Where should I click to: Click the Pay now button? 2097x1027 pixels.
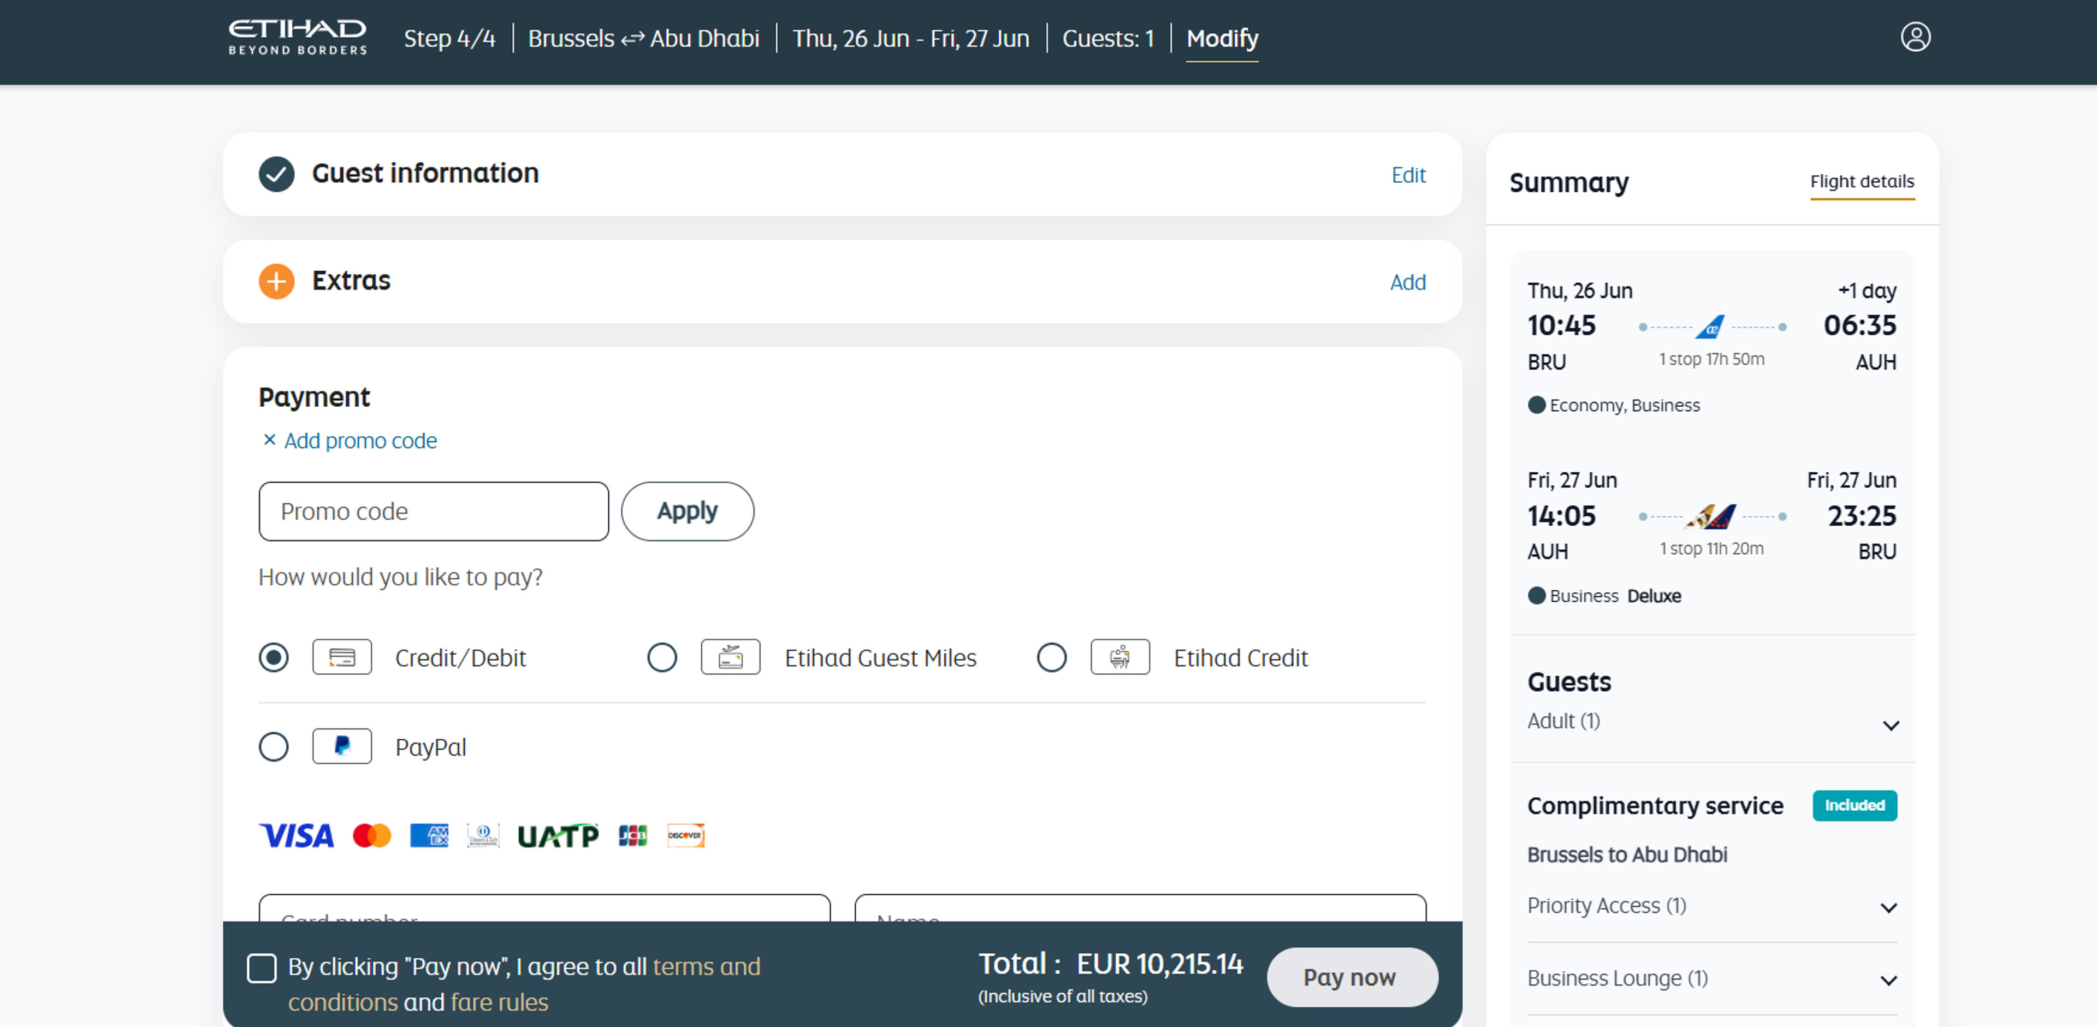(1352, 977)
